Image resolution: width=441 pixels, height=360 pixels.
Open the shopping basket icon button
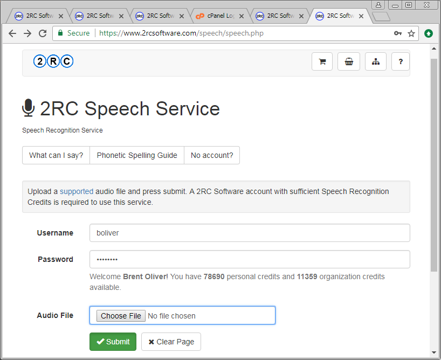349,61
